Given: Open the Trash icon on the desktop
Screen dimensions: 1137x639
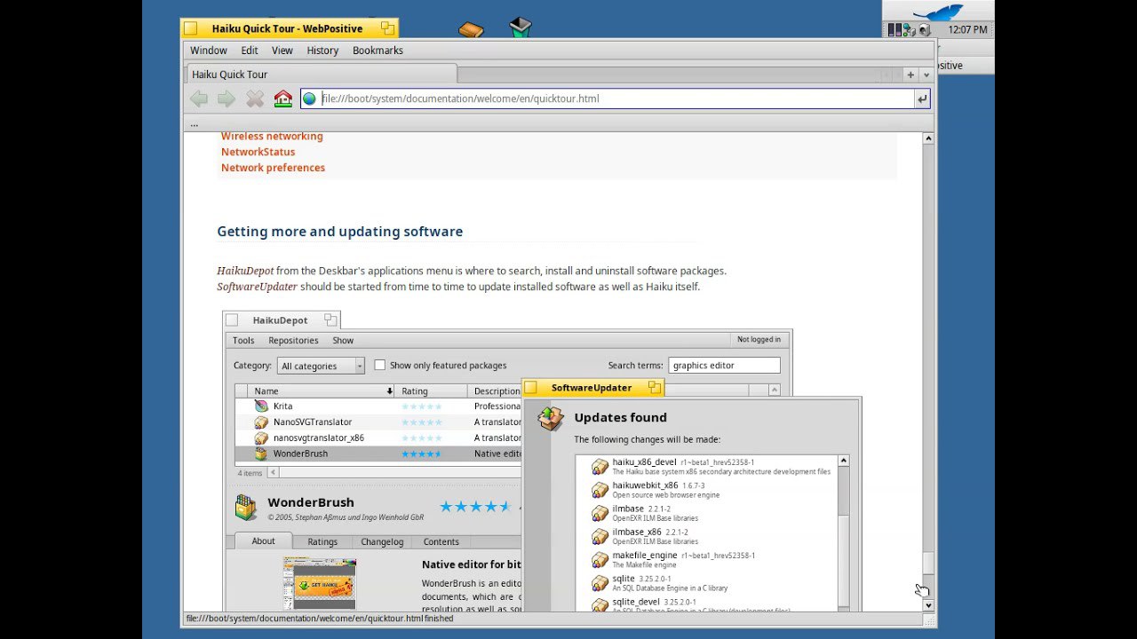Looking at the screenshot, I should 521,28.
